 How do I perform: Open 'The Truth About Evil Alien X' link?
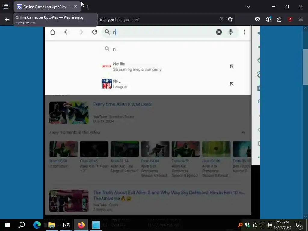[x=169, y=195]
